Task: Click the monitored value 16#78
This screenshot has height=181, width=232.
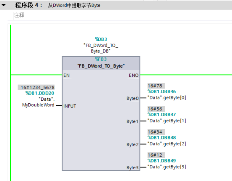Action: [156, 86]
